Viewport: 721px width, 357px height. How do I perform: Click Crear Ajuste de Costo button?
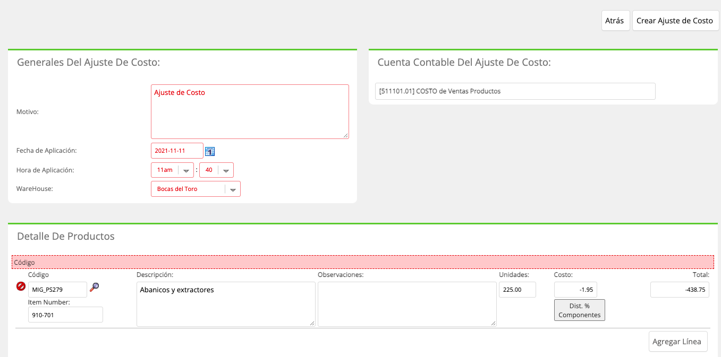pyautogui.click(x=675, y=21)
